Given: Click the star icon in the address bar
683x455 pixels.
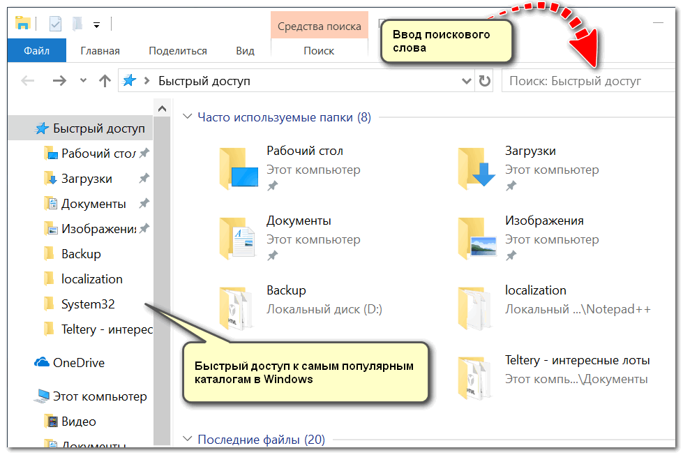Looking at the screenshot, I should click(129, 81).
